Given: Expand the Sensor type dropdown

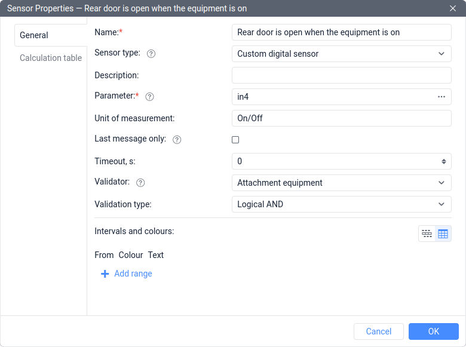Looking at the screenshot, I should [341, 54].
